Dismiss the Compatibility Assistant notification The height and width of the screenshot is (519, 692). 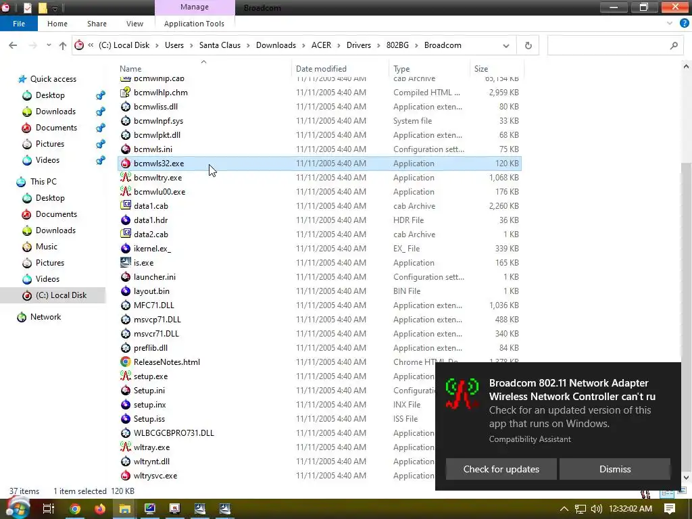615,469
